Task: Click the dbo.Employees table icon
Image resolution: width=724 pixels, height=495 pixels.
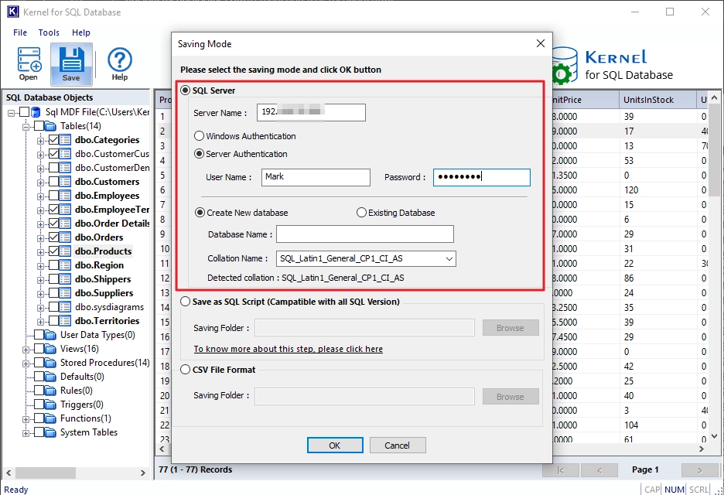Action: (x=65, y=196)
